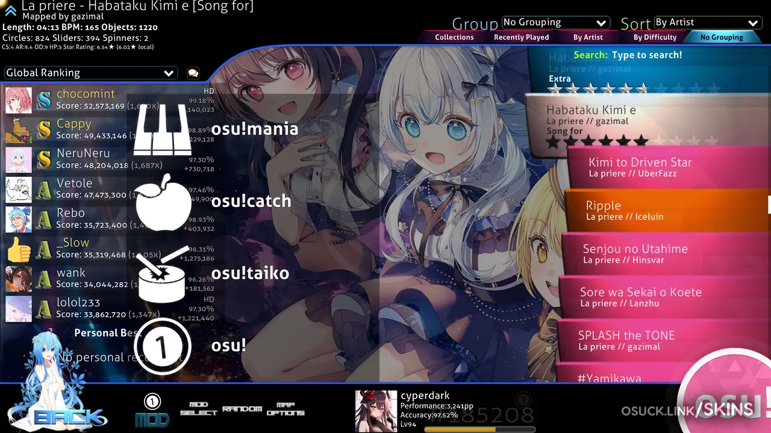This screenshot has width=771, height=433.
Task: Select the Ripple beatmap by Iceluin
Action: [667, 210]
